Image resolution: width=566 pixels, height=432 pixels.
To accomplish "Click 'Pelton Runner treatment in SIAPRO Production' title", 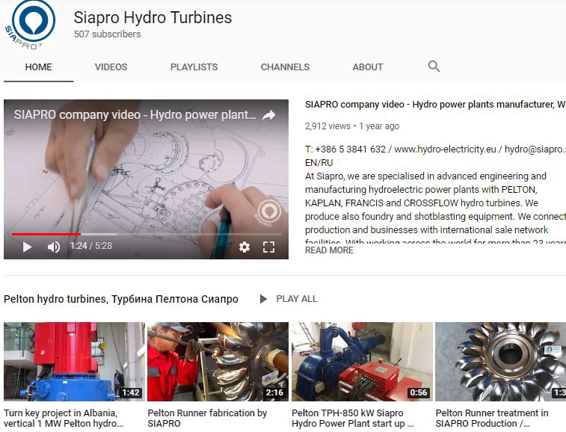I will point(492,419).
